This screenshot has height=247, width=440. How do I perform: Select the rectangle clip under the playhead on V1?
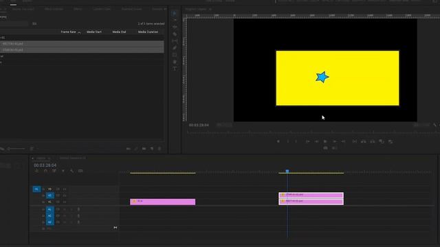pos(311,202)
